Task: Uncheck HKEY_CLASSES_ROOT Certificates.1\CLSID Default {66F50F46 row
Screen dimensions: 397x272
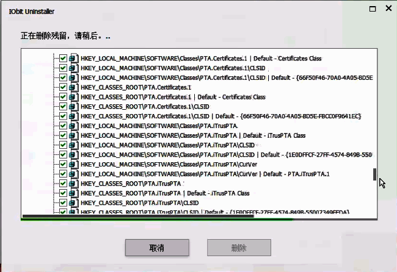Action: [63, 116]
